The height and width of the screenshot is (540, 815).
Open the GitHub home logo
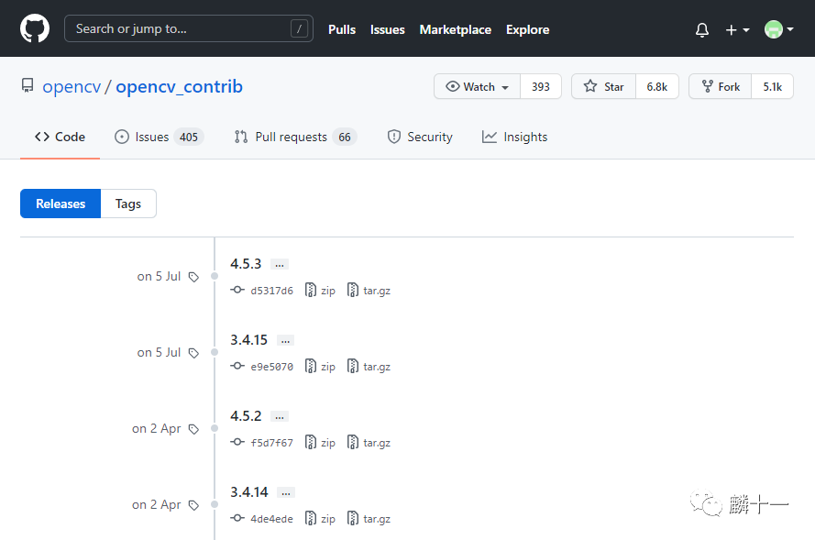pos(35,28)
